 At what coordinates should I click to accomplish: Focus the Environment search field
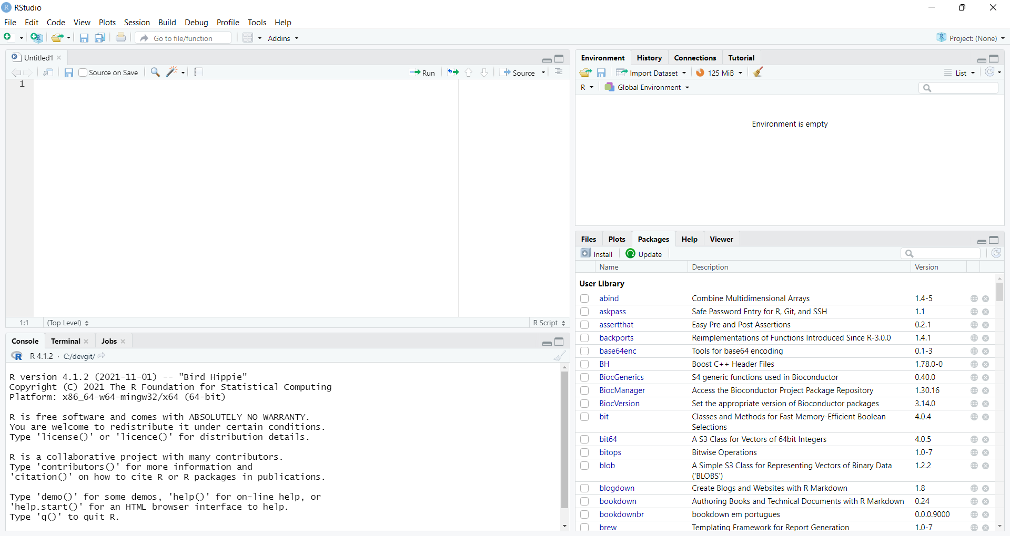click(958, 88)
